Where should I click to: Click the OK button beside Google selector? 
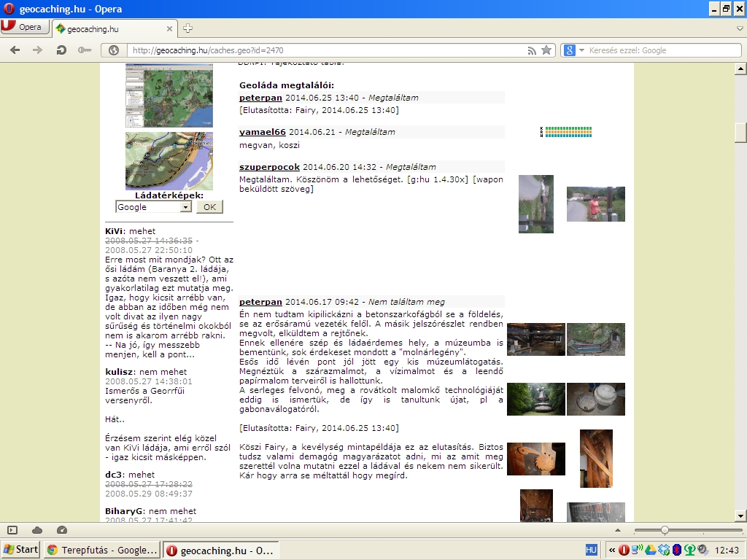[209, 206]
